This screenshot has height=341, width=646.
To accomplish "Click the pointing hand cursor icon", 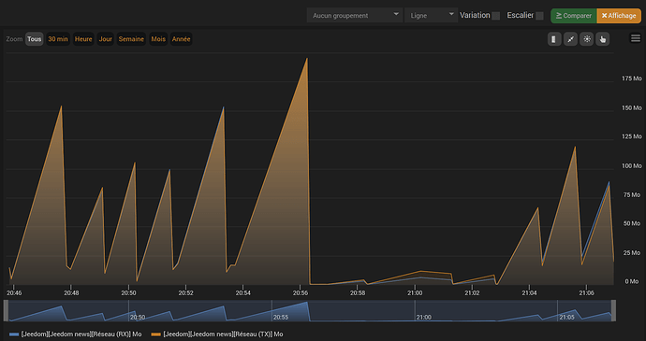I will point(602,39).
